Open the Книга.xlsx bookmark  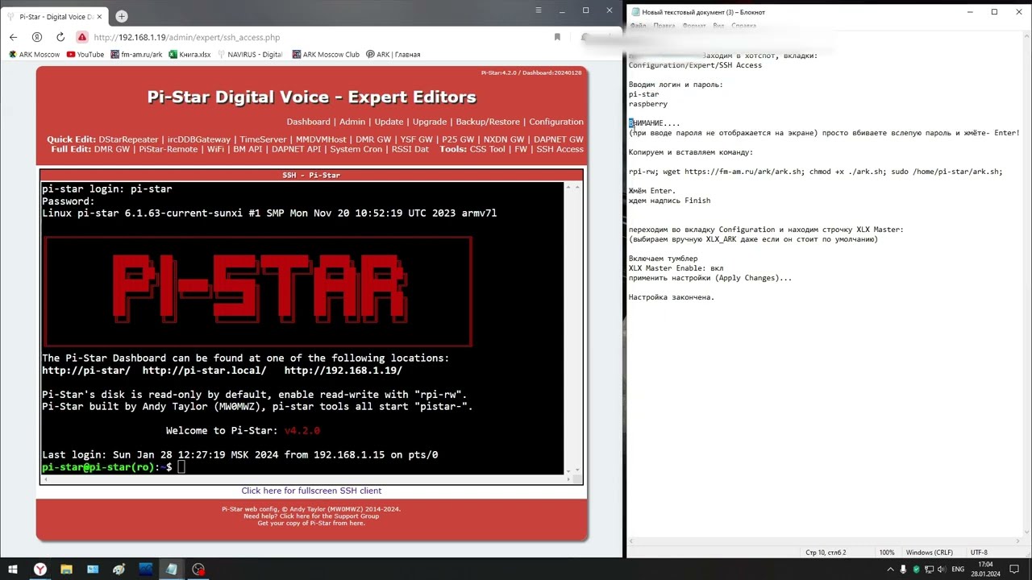tap(189, 55)
